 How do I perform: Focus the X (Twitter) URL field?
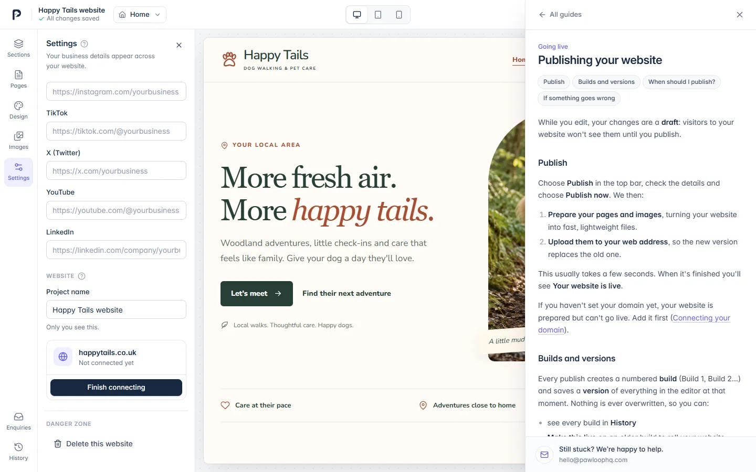(x=116, y=170)
